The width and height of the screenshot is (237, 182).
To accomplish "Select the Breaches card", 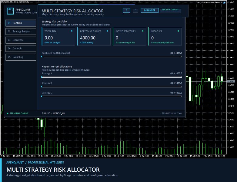I will point(165,36).
